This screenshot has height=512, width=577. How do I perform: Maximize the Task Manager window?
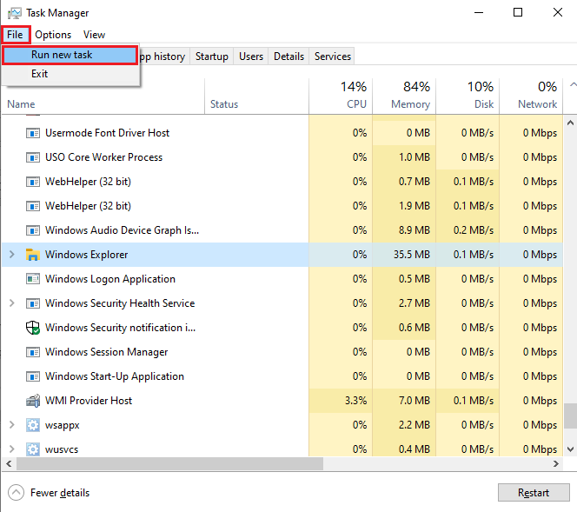(518, 13)
